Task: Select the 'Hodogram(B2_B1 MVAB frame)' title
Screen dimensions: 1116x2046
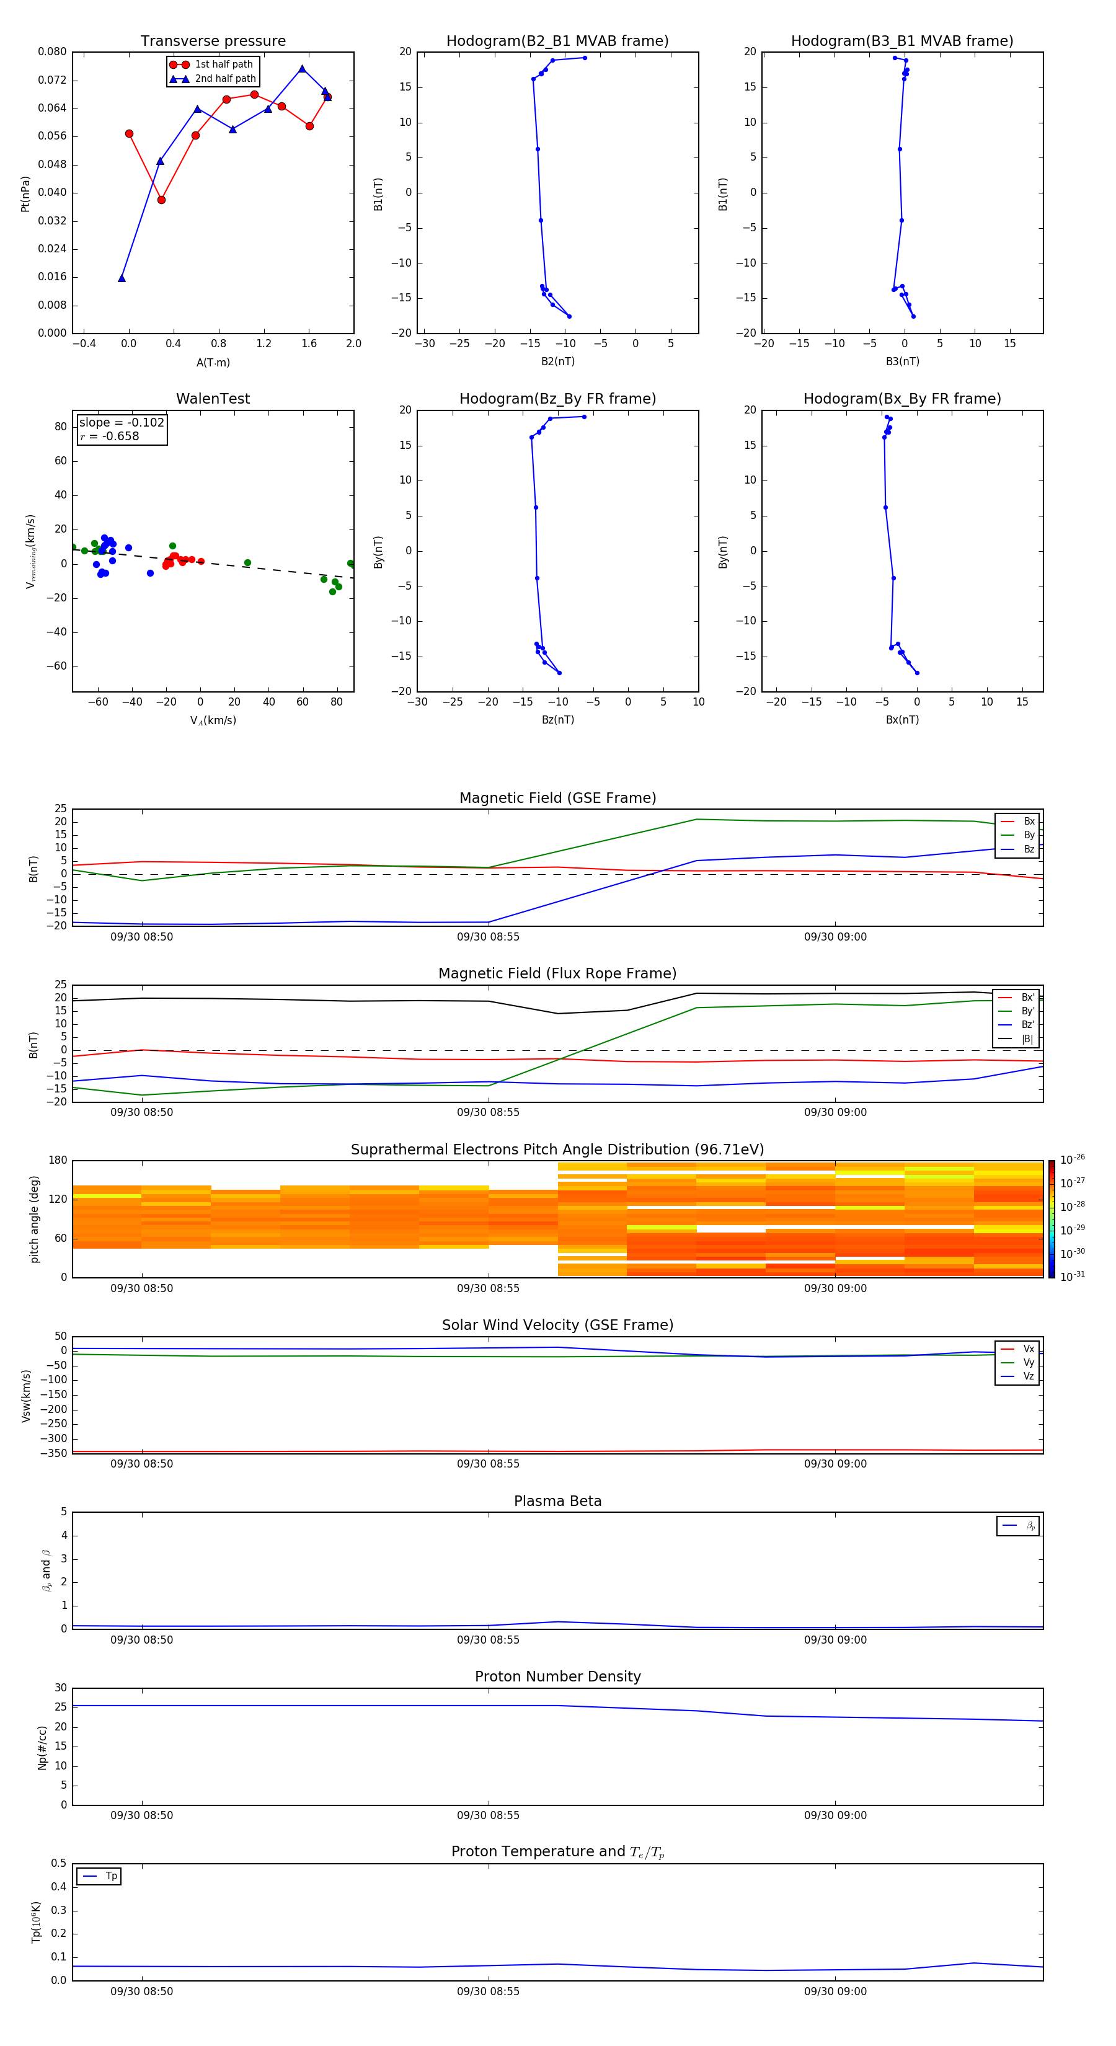Action: click(x=557, y=42)
